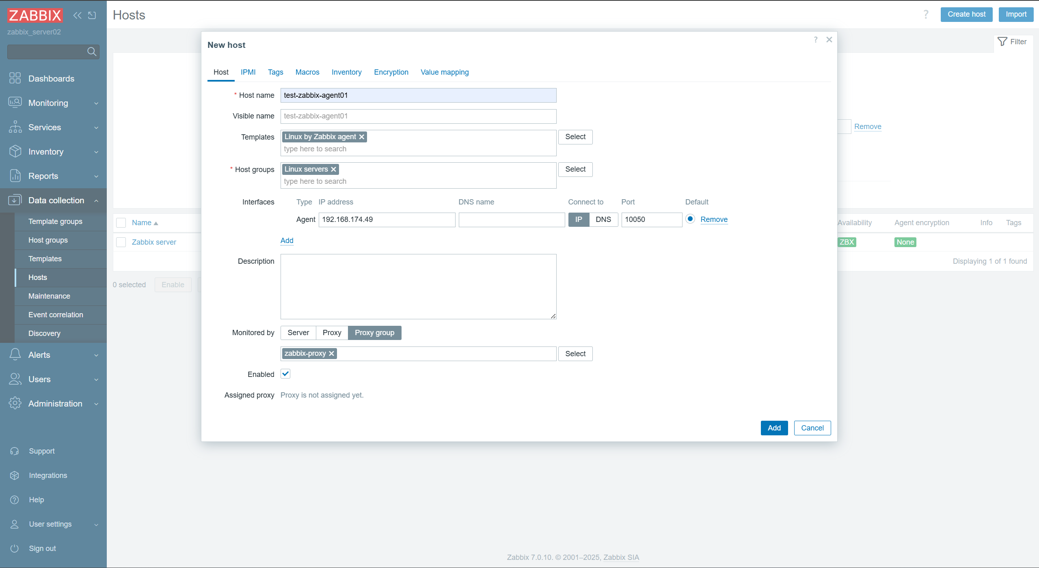Viewport: 1039px width, 568px height.
Task: Click the hide sidebar icon
Action: click(x=92, y=15)
